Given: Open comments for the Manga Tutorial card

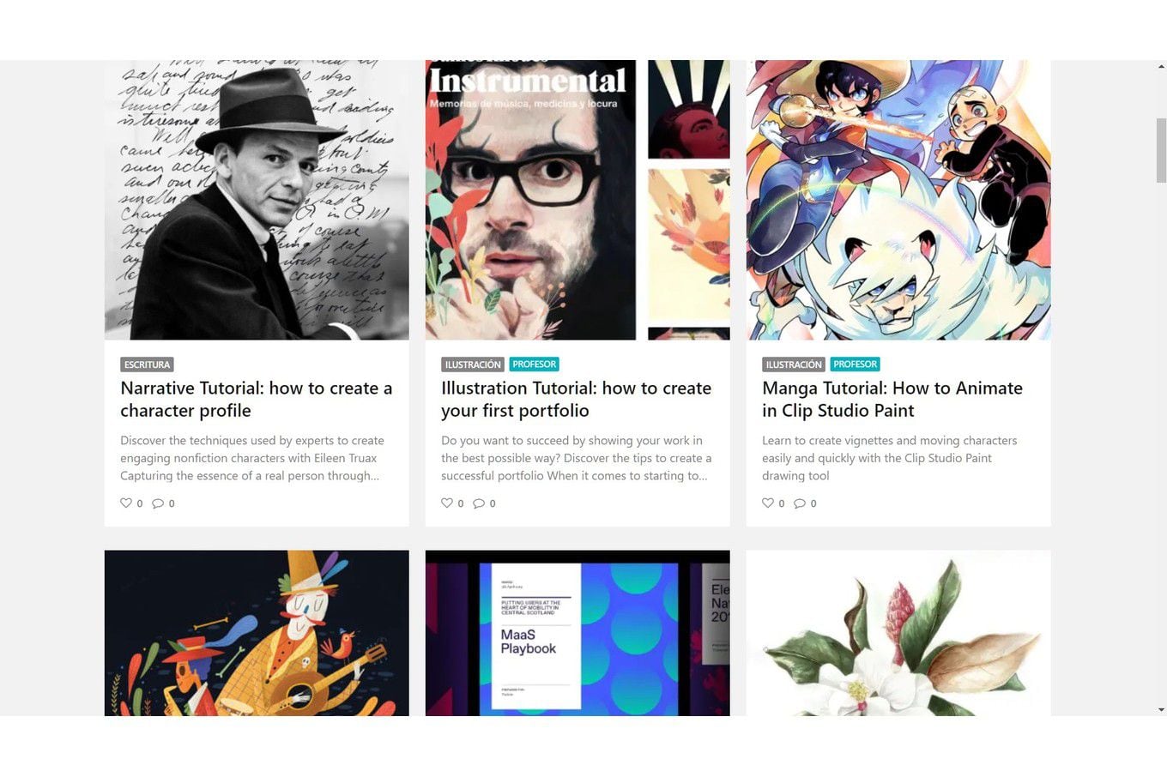Looking at the screenshot, I should [800, 503].
